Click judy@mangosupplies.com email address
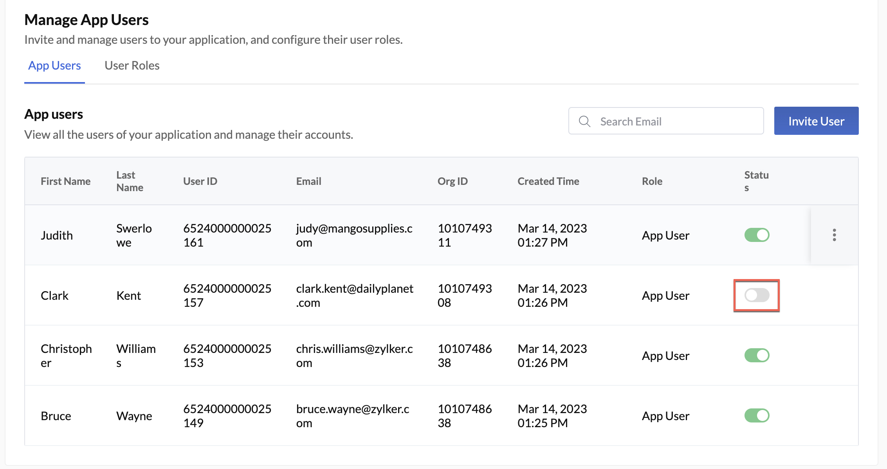The image size is (887, 469). (x=354, y=235)
